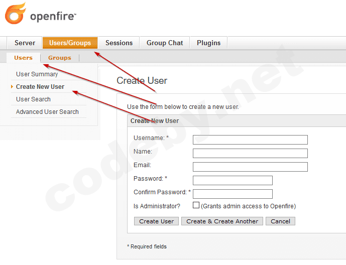Click into the Name text field
The height and width of the screenshot is (265, 346).
coord(250,153)
